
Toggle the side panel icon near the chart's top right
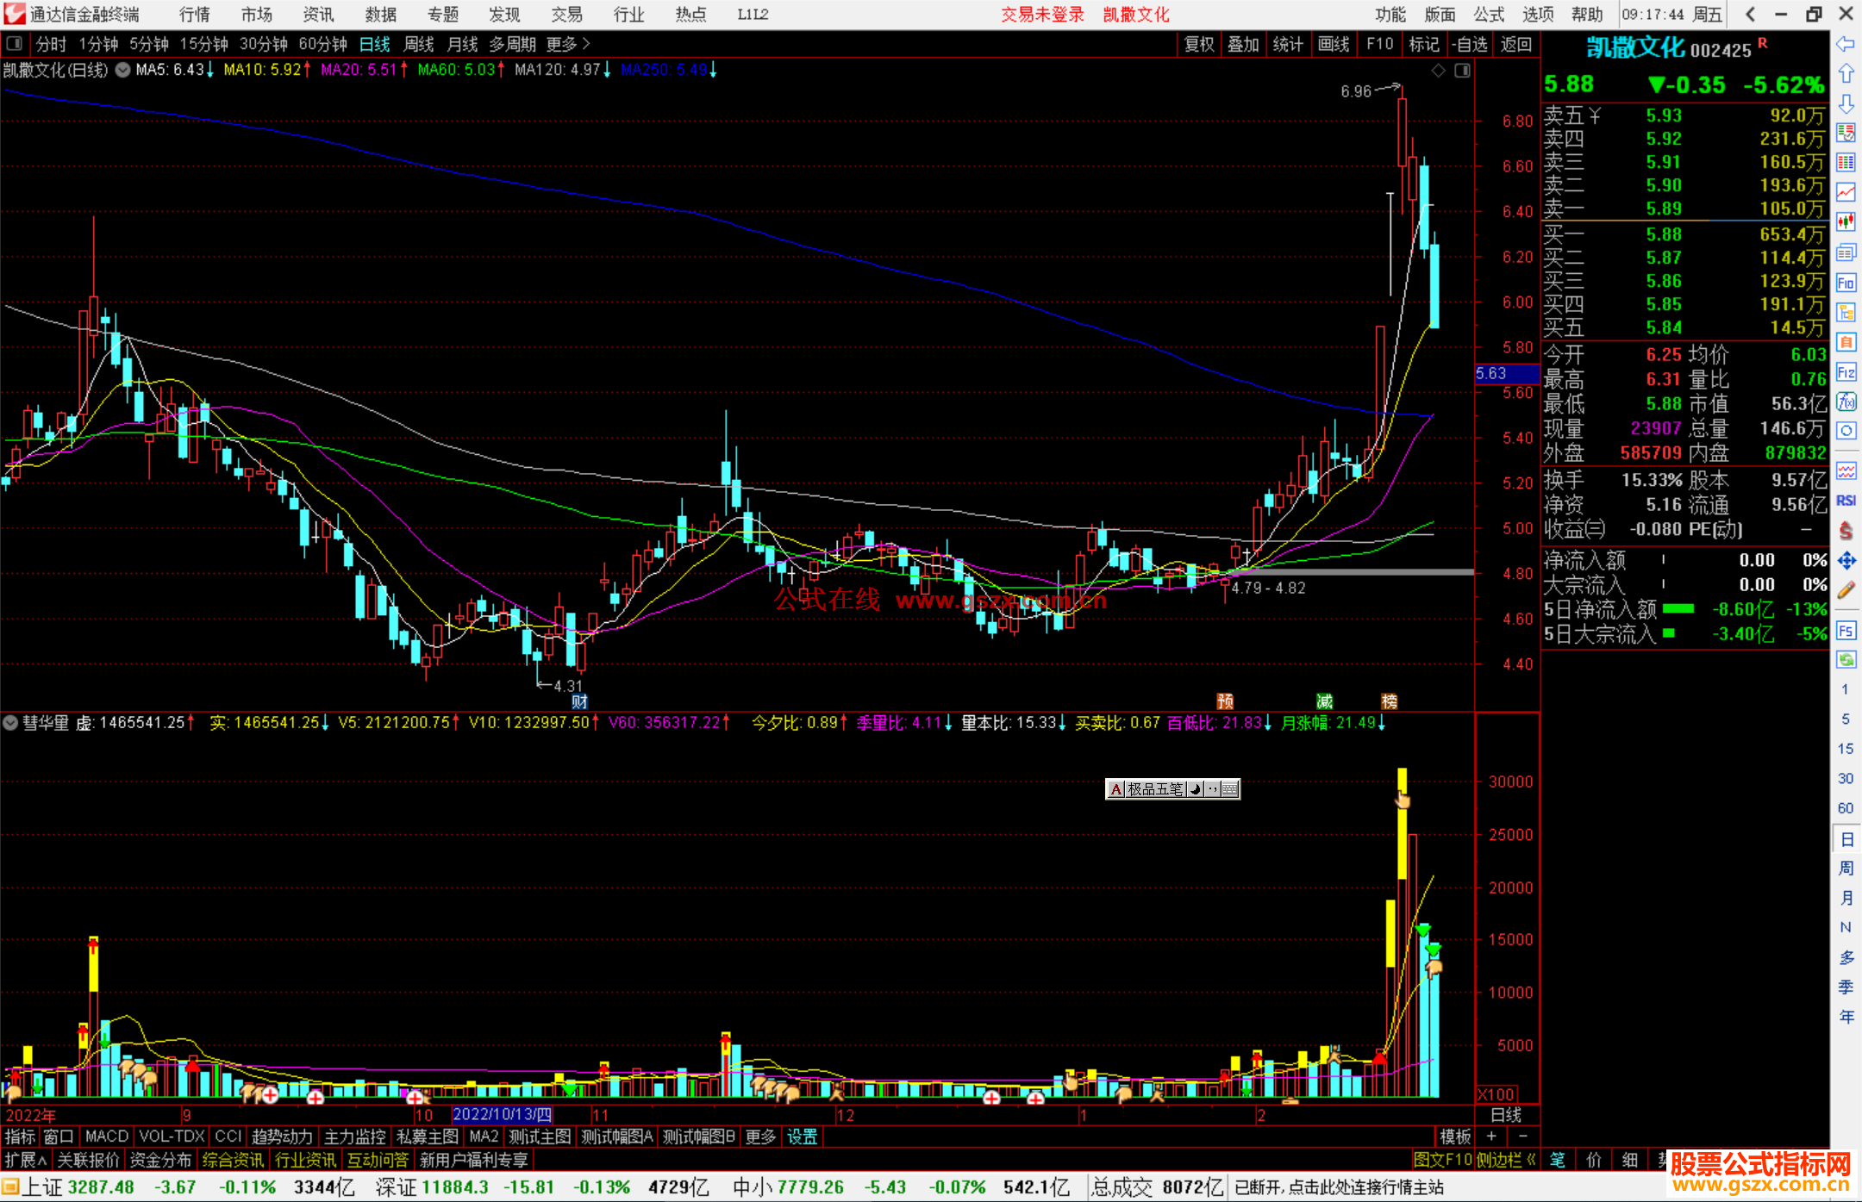coord(1462,71)
